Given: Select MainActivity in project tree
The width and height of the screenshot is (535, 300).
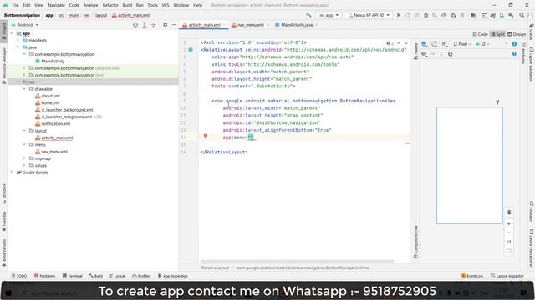Looking at the screenshot, I should pyautogui.click(x=53, y=61).
